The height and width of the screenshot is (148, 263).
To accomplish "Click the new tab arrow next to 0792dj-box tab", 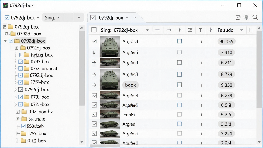I will coord(135,17).
